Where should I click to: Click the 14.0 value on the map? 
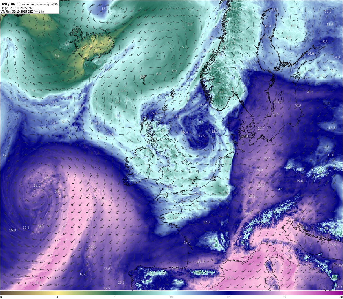(336, 57)
